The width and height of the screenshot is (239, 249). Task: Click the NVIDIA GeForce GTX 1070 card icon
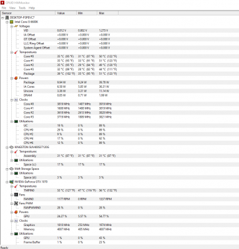tap(12, 182)
